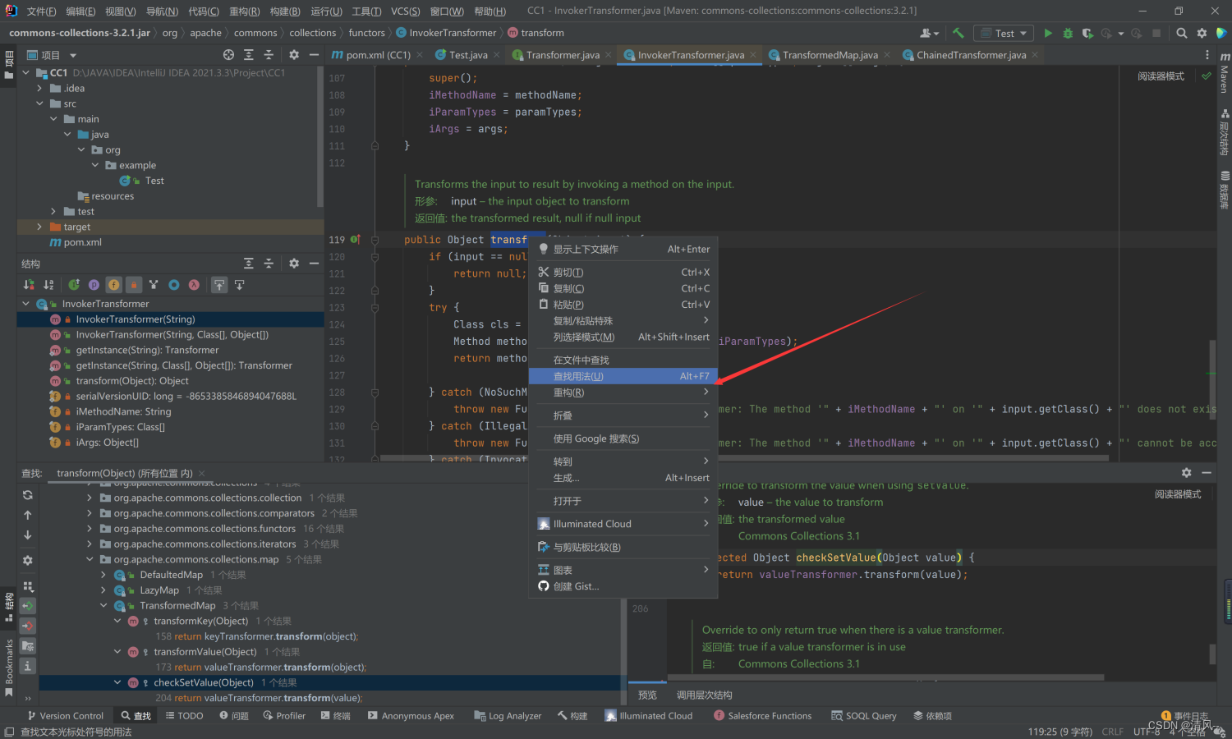1232x739 pixels.
Task: Select 查找用法 in the context menu
Action: [x=623, y=376]
